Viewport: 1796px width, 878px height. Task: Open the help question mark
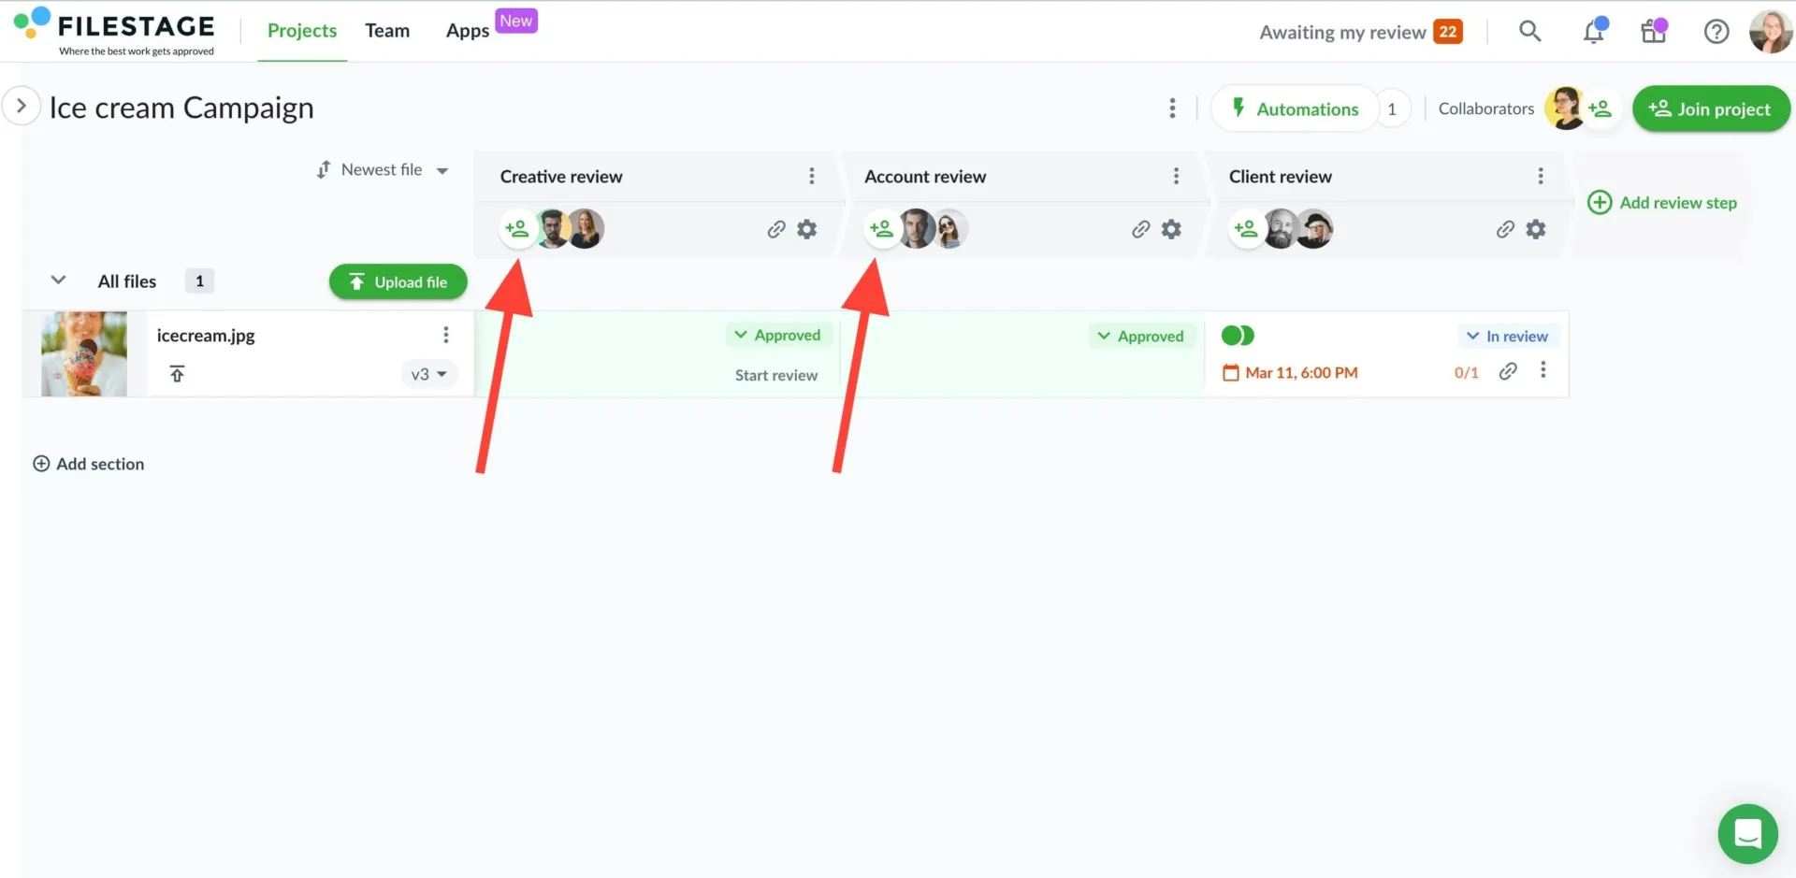pyautogui.click(x=1716, y=32)
